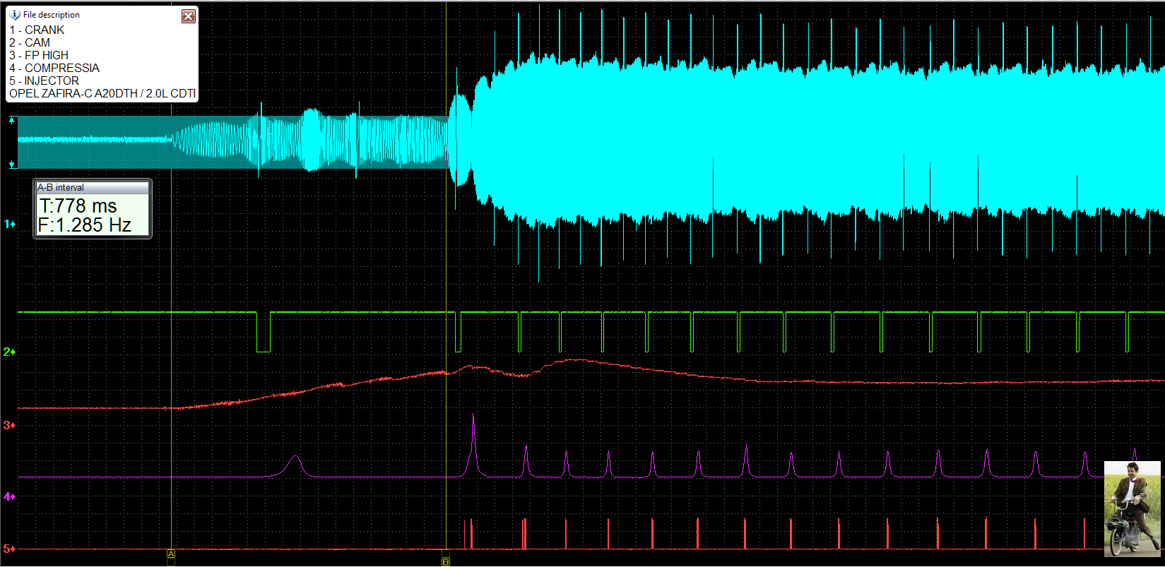This screenshot has height=567, width=1165.
Task: Select channel 2 green zero-level marker
Action: click(x=9, y=352)
